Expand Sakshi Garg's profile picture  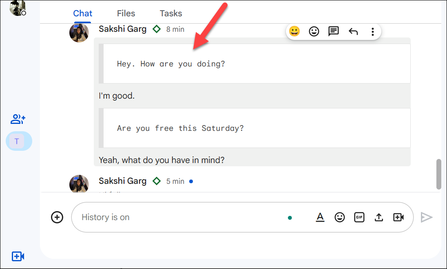pos(79,33)
